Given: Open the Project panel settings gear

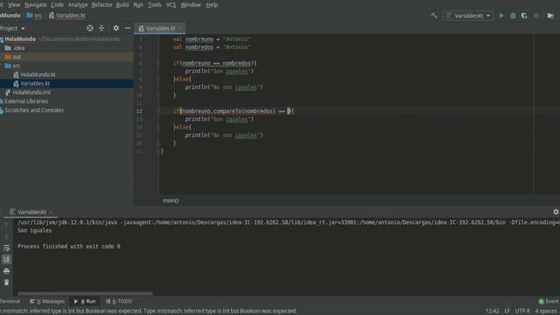Looking at the screenshot, I should [x=116, y=28].
